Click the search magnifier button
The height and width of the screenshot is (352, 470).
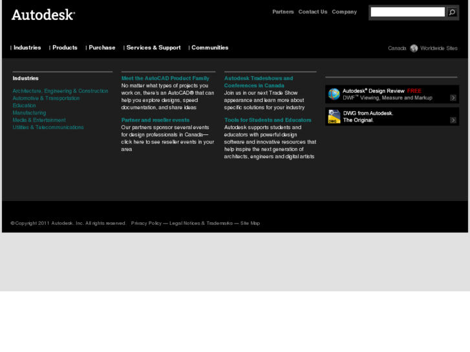452,12
